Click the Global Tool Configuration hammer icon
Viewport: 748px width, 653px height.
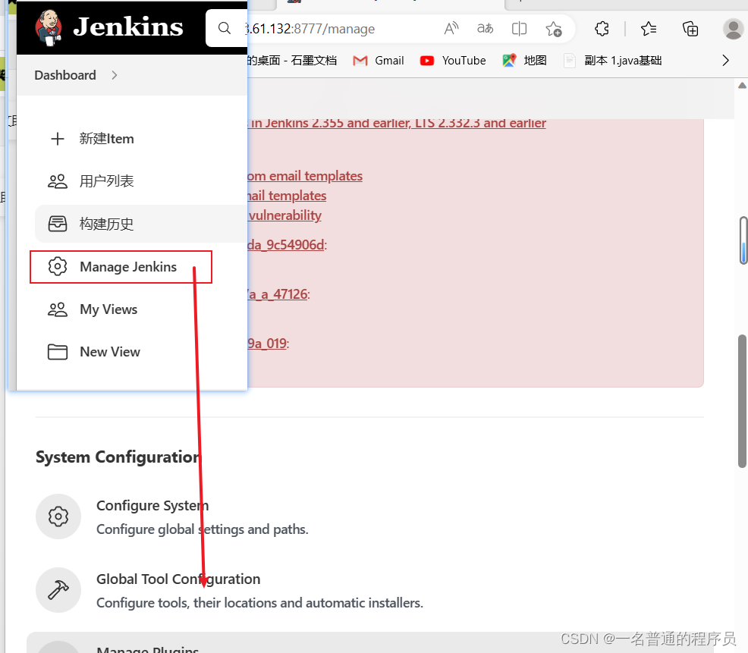(x=58, y=590)
